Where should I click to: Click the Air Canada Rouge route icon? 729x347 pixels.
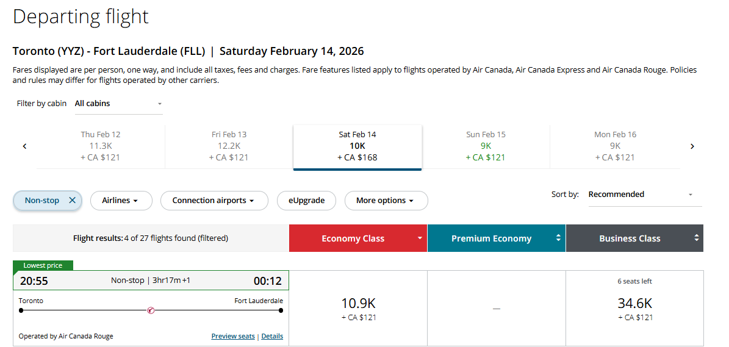(151, 310)
